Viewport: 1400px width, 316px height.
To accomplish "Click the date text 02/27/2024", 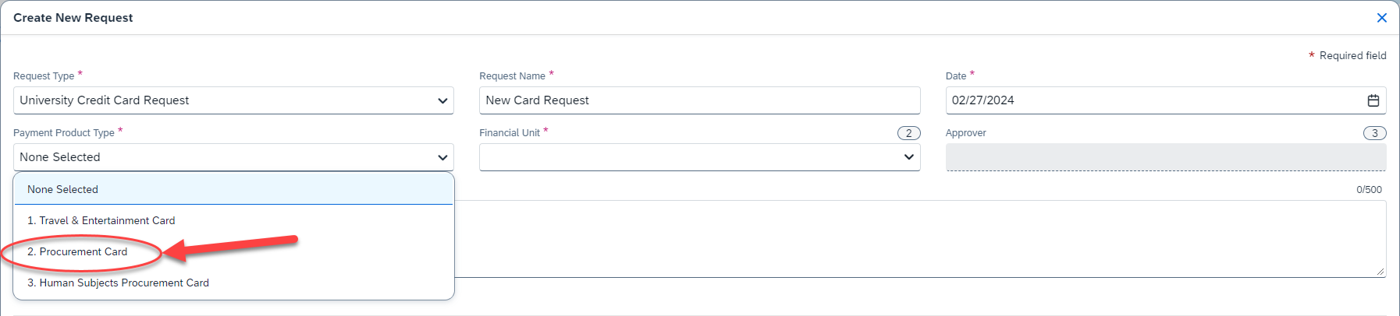I will (983, 100).
